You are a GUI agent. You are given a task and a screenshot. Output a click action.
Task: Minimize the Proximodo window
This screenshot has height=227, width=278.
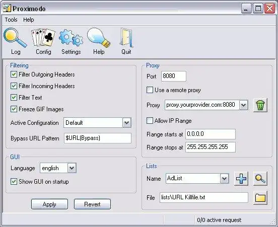(246, 8)
